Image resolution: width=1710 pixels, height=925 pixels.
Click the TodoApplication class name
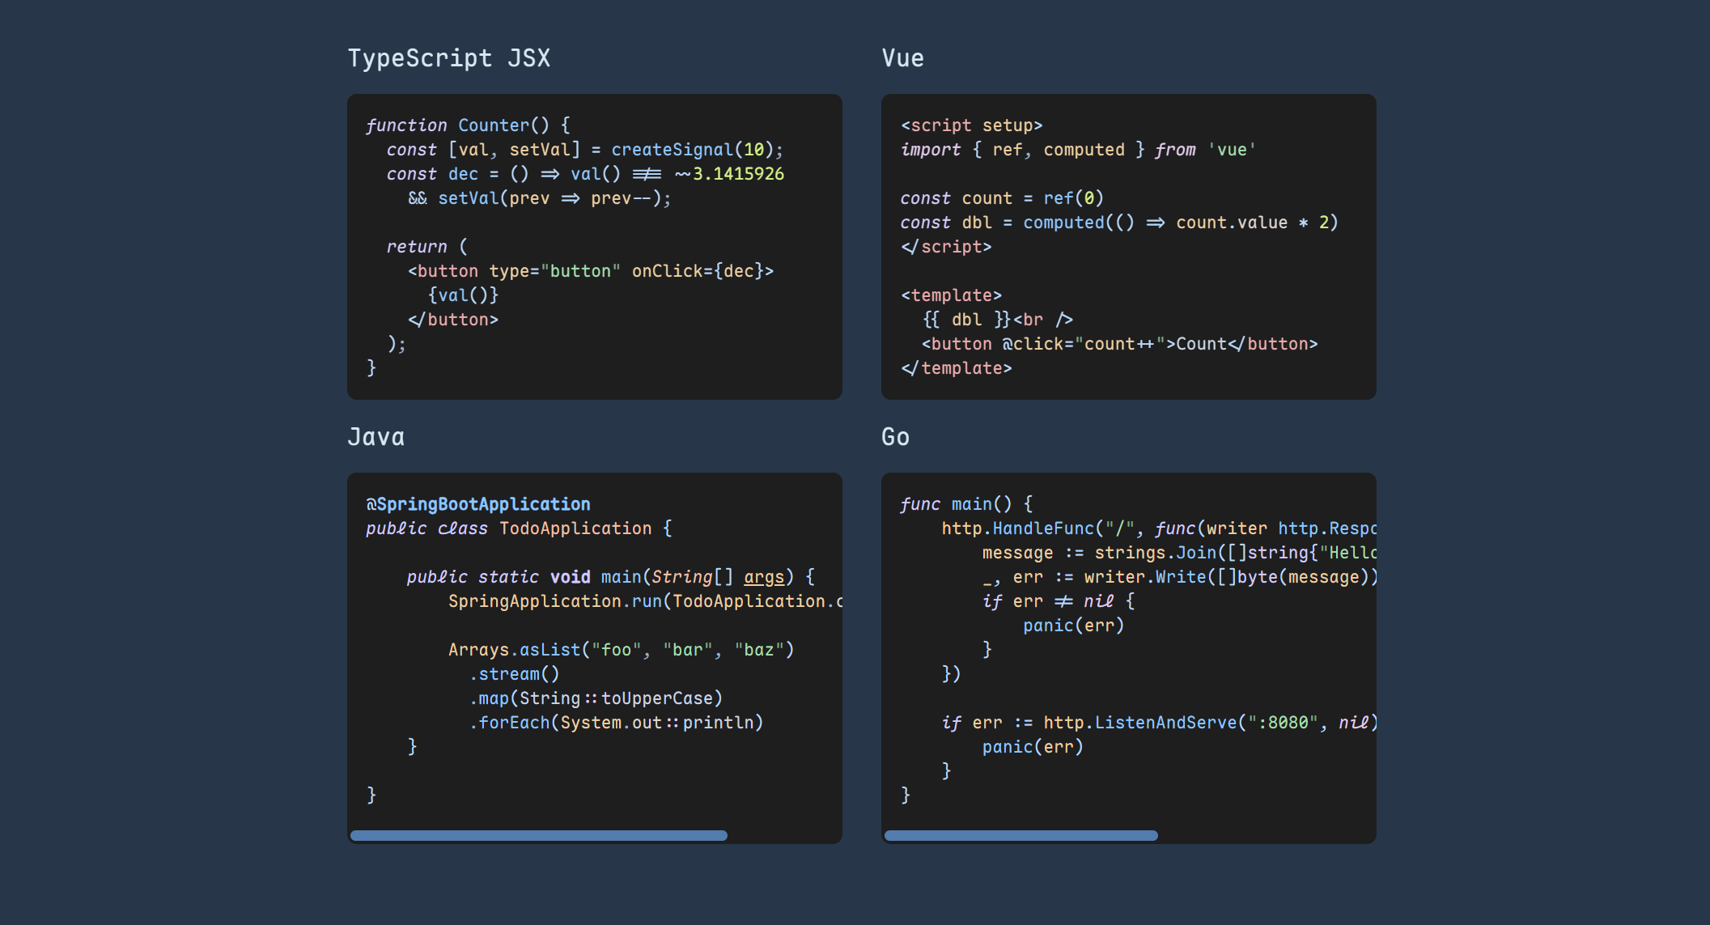click(x=575, y=528)
